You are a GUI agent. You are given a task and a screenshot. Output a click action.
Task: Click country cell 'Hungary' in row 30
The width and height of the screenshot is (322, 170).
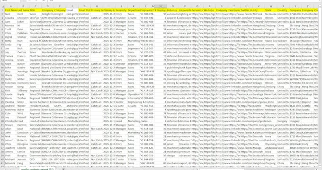click(x=283, y=121)
